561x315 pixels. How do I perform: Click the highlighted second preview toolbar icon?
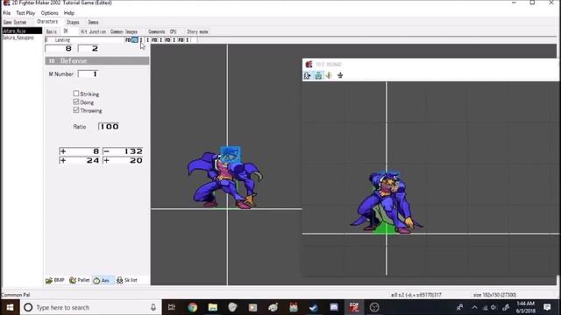coord(318,75)
